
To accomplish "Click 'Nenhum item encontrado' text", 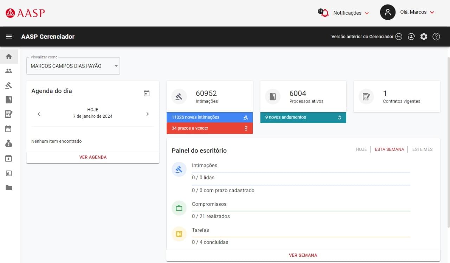I will click(56, 141).
